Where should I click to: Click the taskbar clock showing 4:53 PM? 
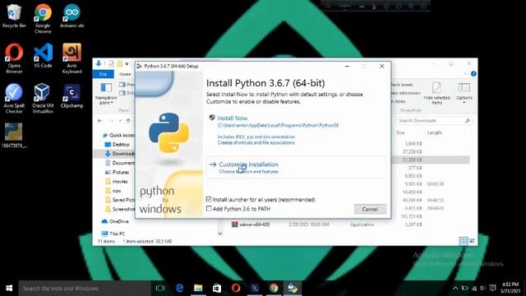point(510,288)
